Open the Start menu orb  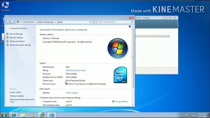click(x=4, y=115)
